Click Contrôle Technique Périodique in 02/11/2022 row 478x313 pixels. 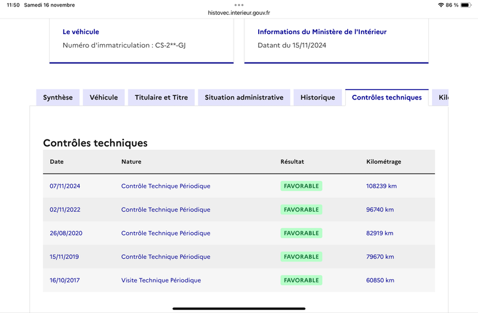point(166,210)
